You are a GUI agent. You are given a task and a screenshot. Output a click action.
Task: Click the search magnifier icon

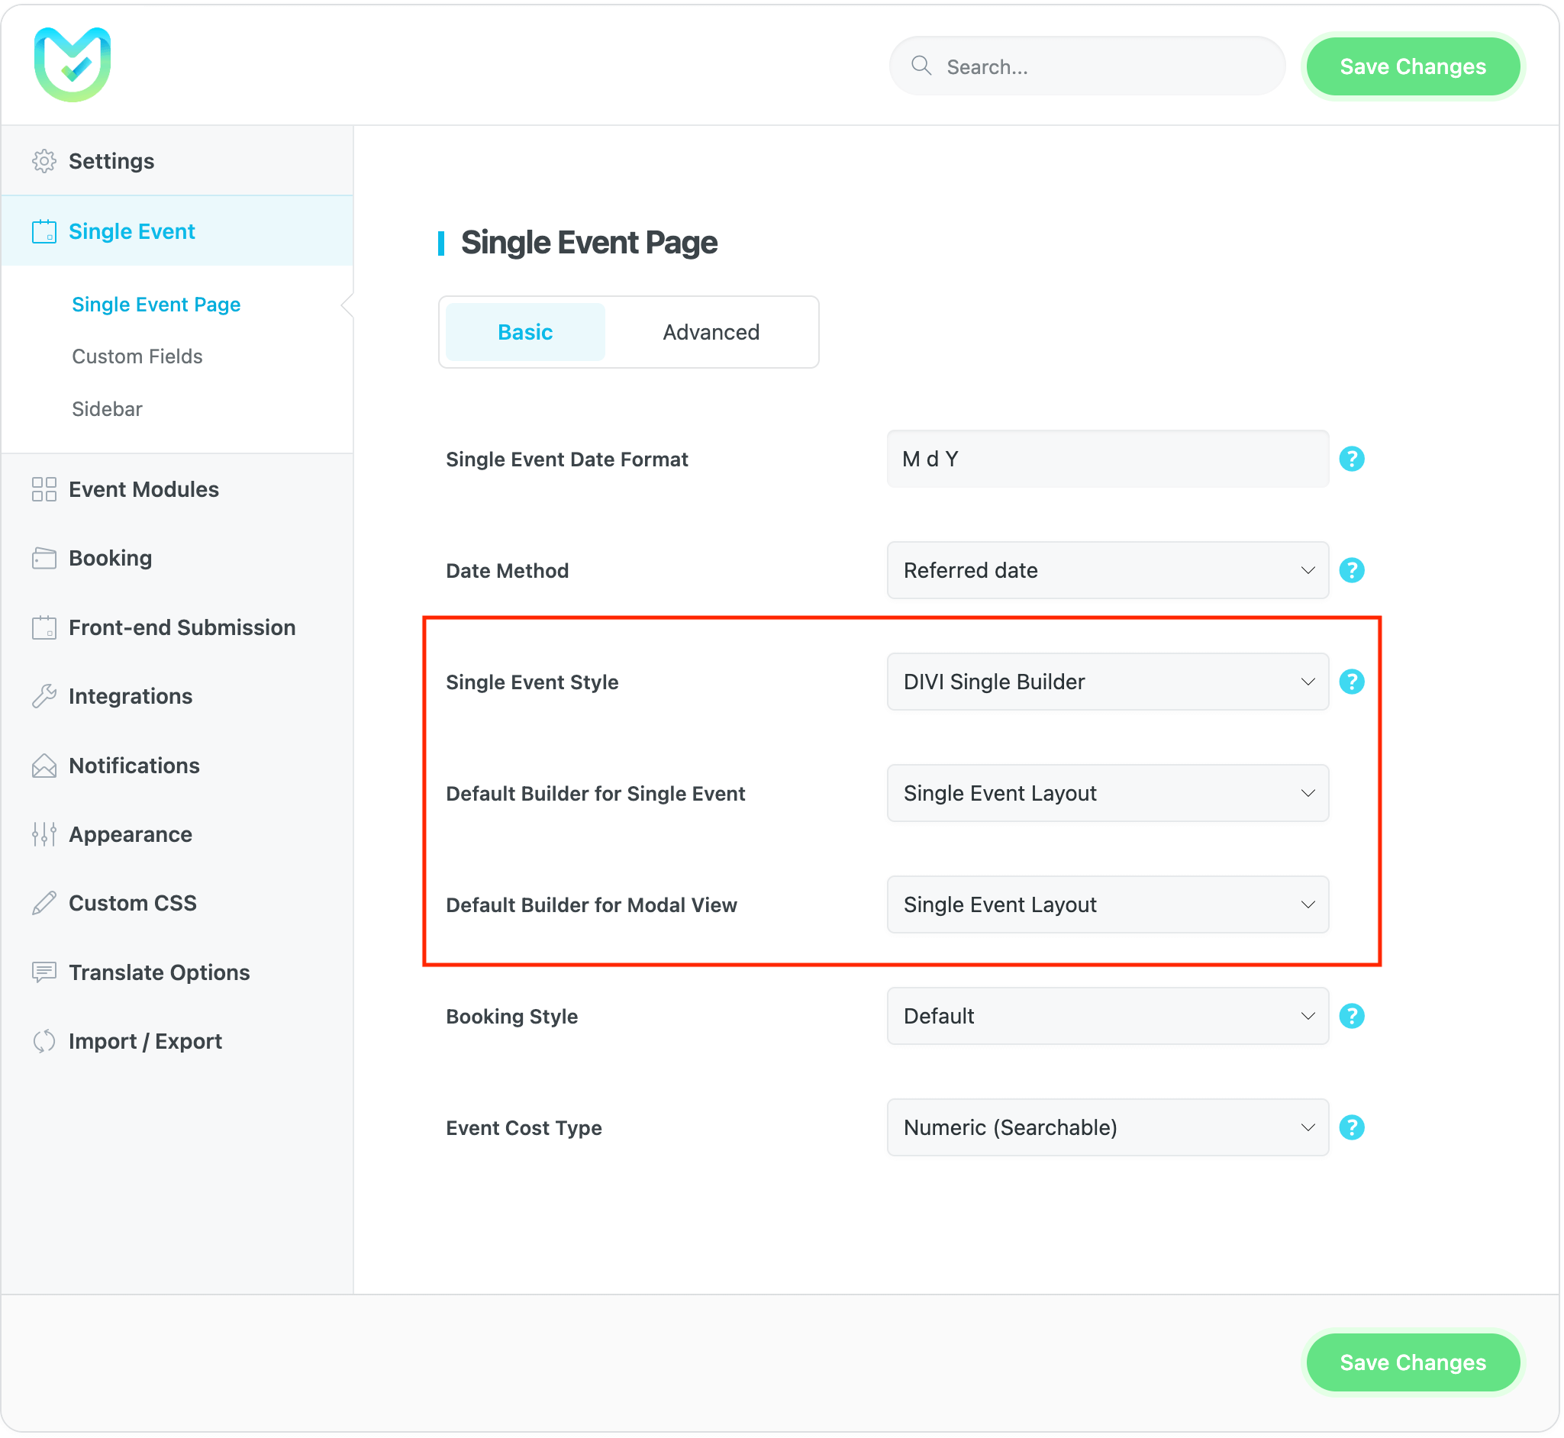point(921,66)
